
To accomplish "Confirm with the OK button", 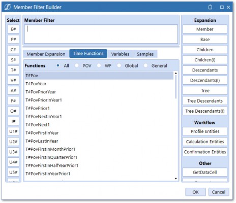I will pyautogui.click(x=195, y=192).
